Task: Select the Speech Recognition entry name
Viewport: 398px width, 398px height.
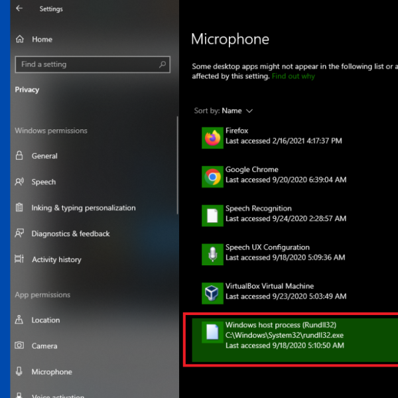Action: click(x=259, y=208)
